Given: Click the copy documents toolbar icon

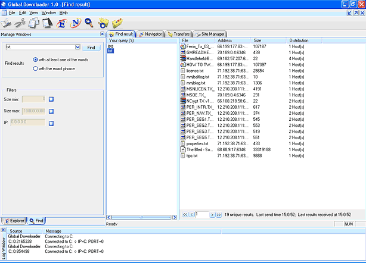Looking at the screenshot, I should [x=34, y=23].
